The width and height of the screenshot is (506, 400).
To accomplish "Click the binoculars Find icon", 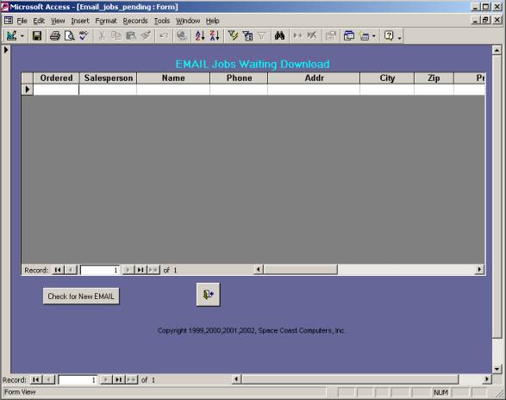I will pos(279,36).
